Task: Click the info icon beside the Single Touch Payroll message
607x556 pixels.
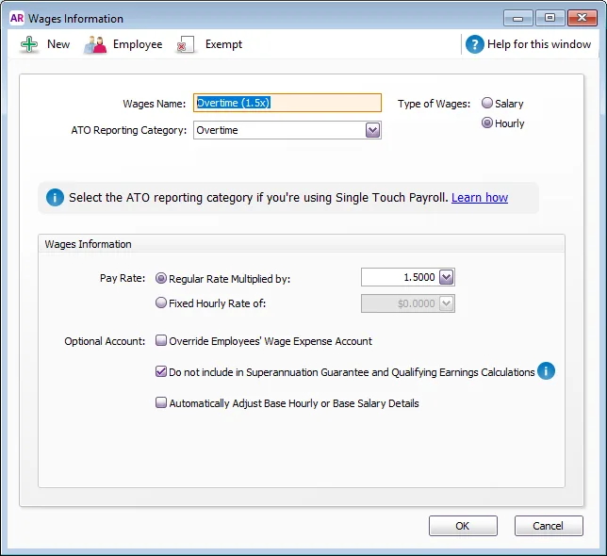Action: coord(55,197)
